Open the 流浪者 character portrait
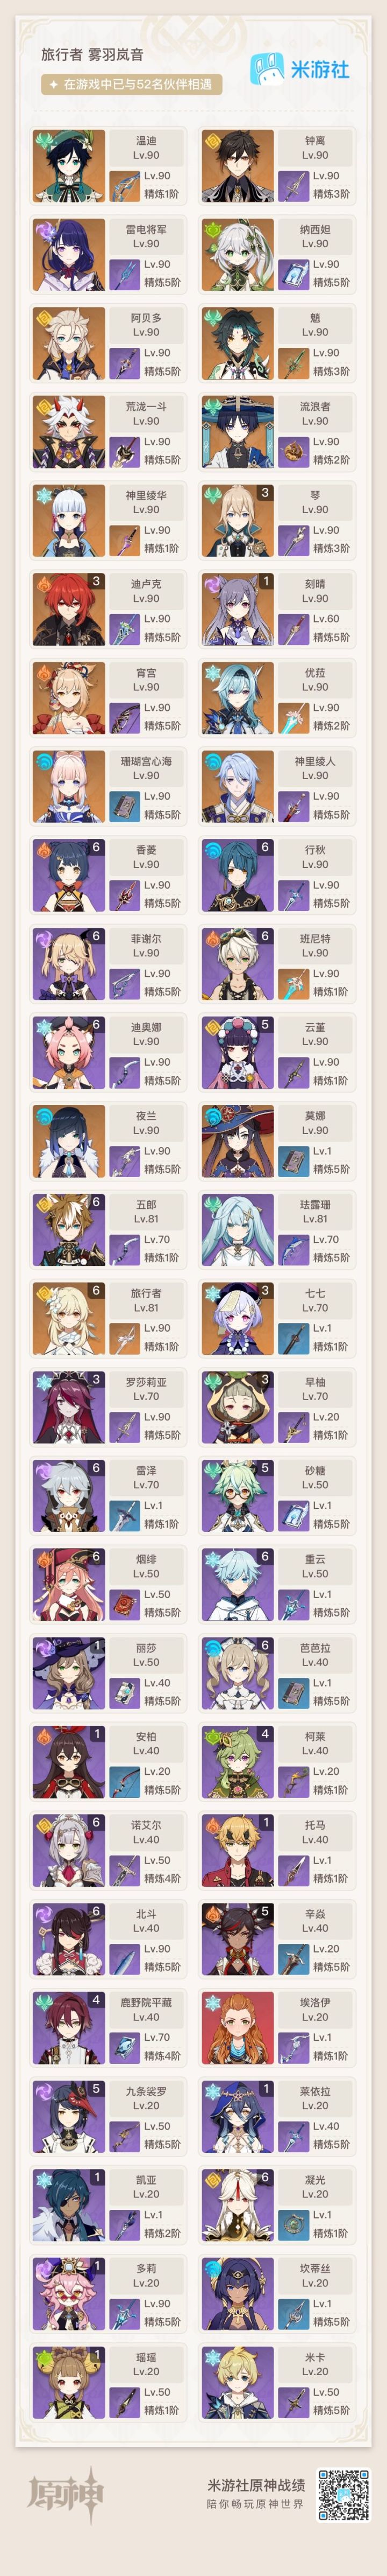Image resolution: width=387 pixels, height=2576 pixels. [238, 432]
